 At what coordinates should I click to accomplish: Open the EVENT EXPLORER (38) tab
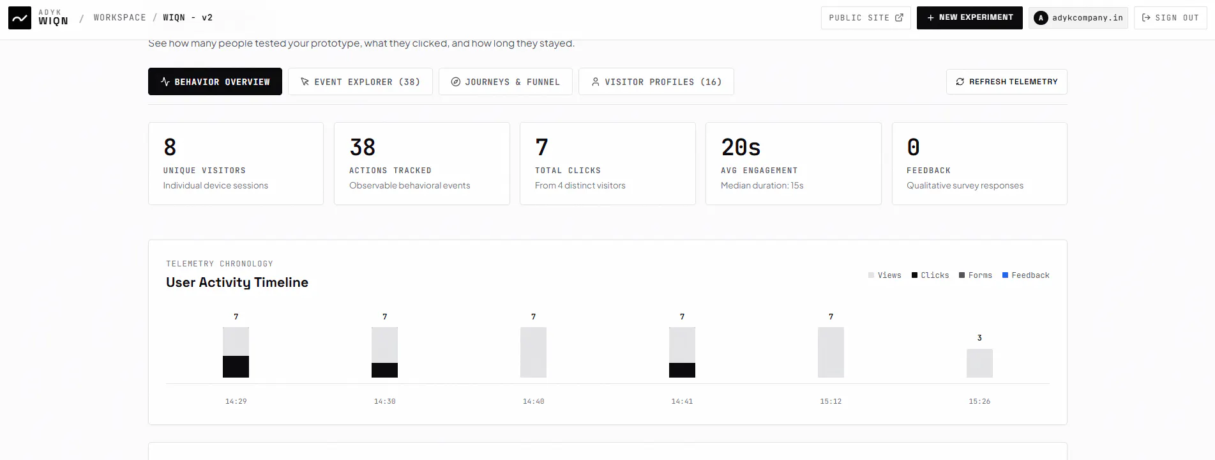point(360,82)
